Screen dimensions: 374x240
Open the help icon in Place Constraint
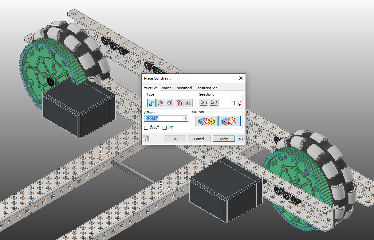[x=146, y=139]
